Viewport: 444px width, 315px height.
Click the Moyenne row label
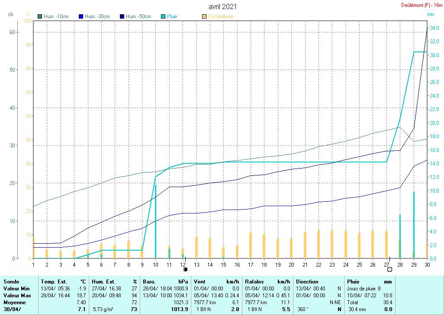pyautogui.click(x=15, y=302)
